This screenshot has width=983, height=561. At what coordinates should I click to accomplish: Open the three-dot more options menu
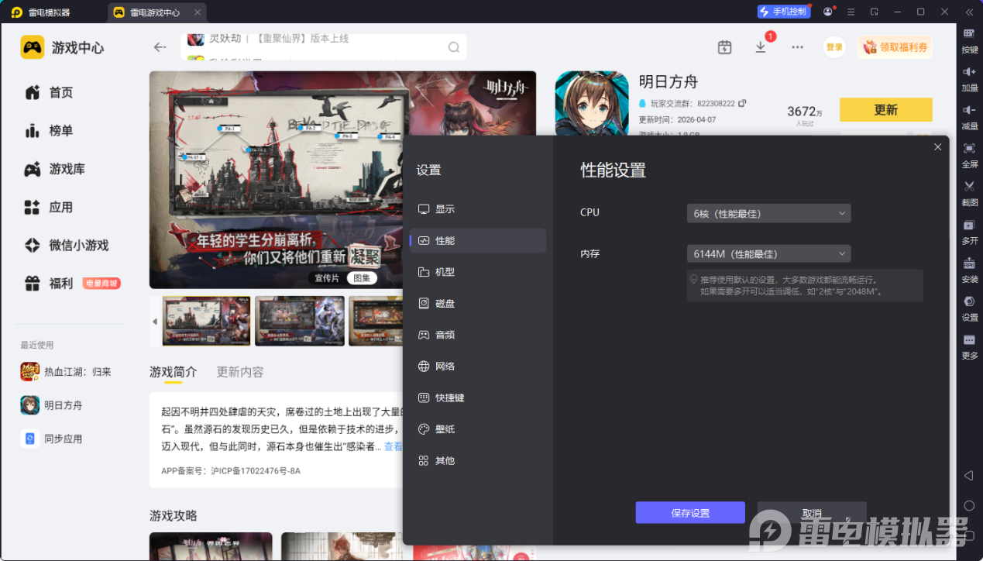797,47
